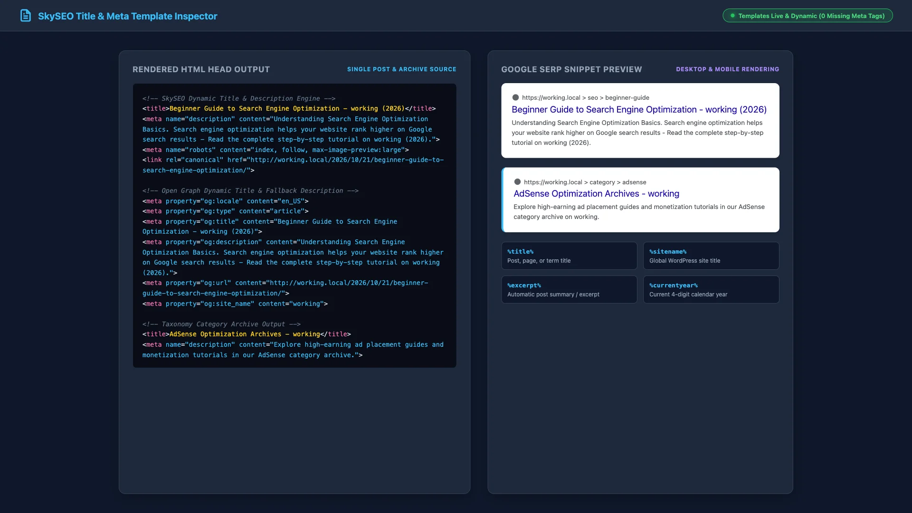
Task: Click the og:url meta code line
Action: [x=285, y=288]
